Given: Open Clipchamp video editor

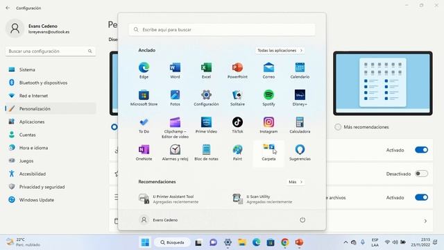Looking at the screenshot, I should pos(175,128).
